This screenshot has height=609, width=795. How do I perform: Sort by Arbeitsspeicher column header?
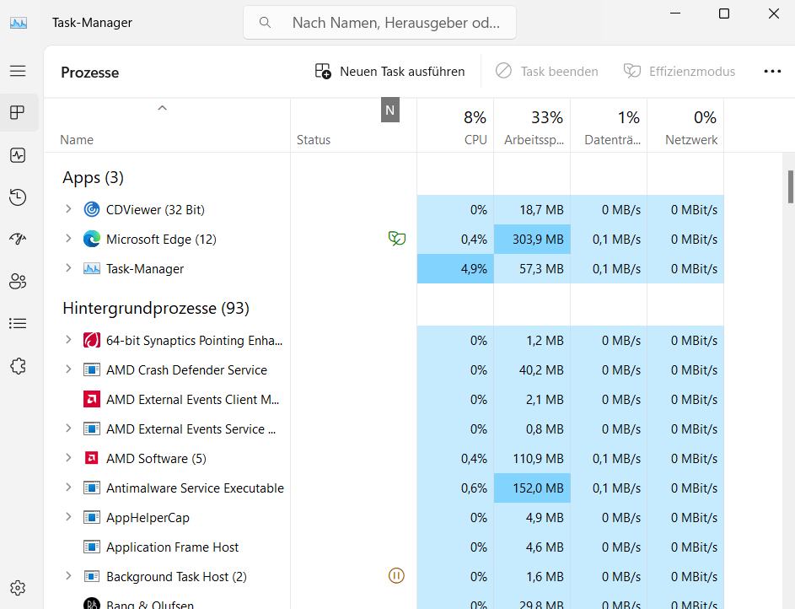click(x=532, y=127)
